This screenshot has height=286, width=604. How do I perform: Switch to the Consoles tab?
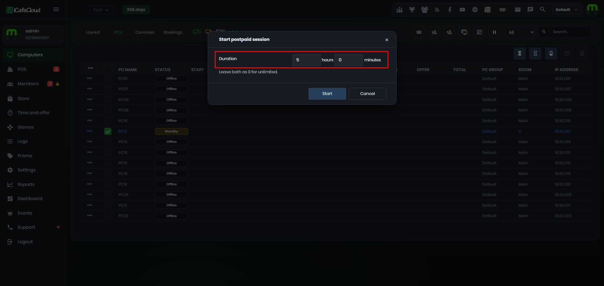[145, 32]
